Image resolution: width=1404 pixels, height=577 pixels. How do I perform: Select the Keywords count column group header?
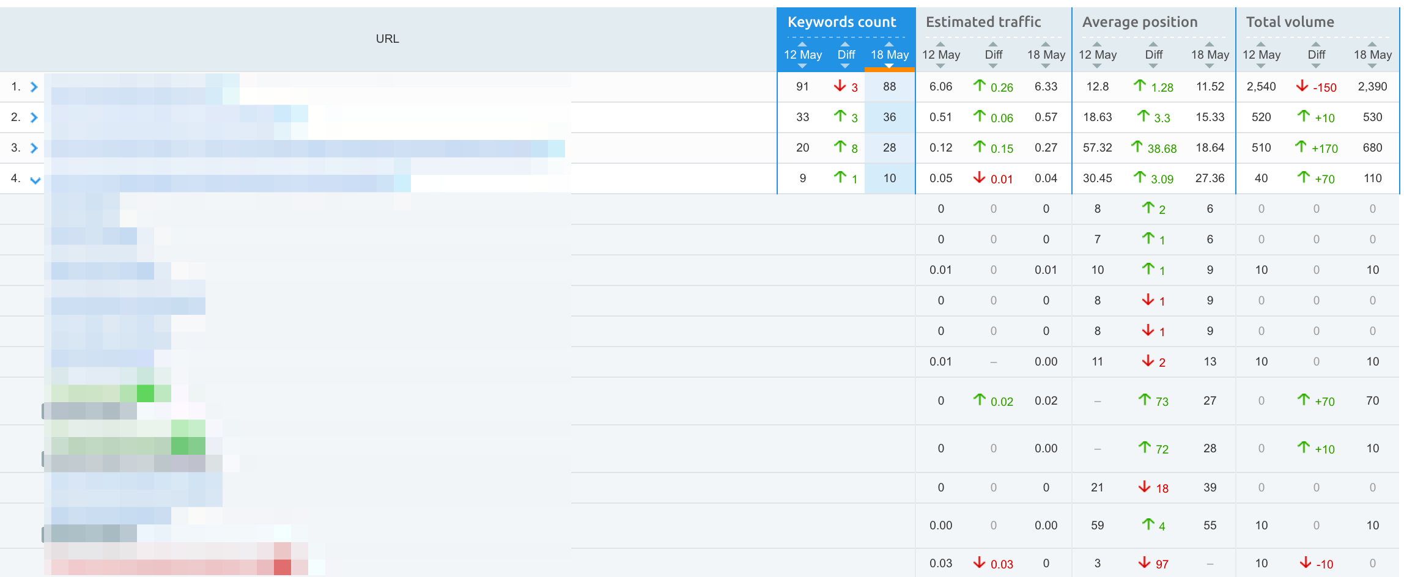(x=841, y=22)
